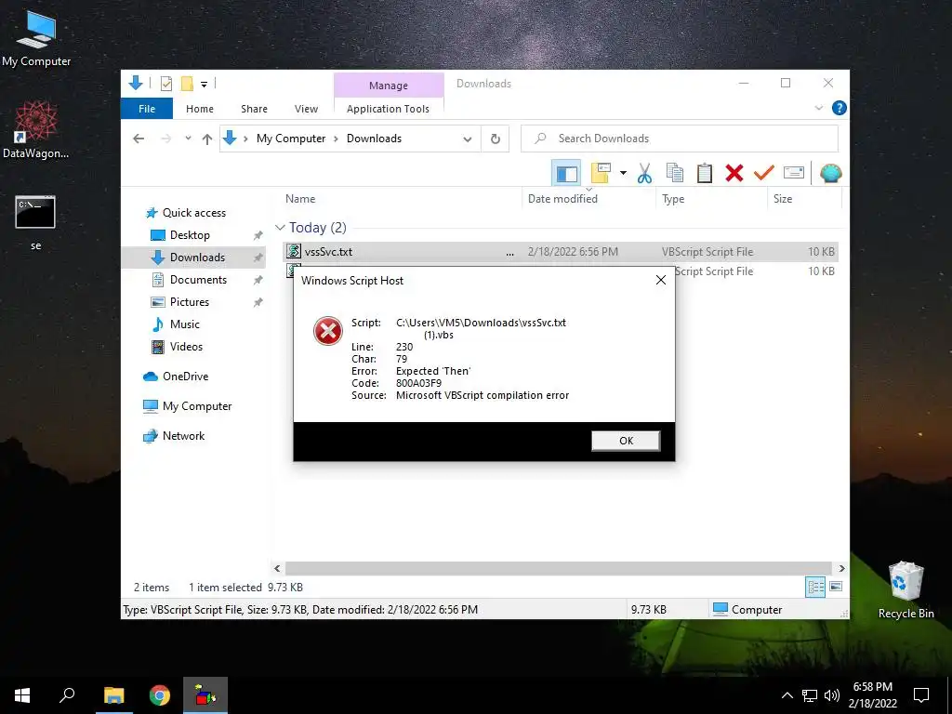Click the Rename icon in toolbar
Image resolution: width=952 pixels, height=714 pixels.
(x=794, y=174)
